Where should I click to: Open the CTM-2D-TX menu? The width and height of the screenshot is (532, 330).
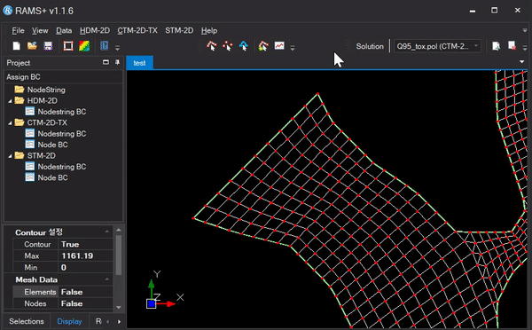click(137, 30)
